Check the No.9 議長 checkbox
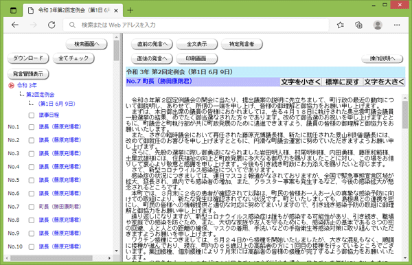This screenshot has width=412, height=265. tap(32, 233)
